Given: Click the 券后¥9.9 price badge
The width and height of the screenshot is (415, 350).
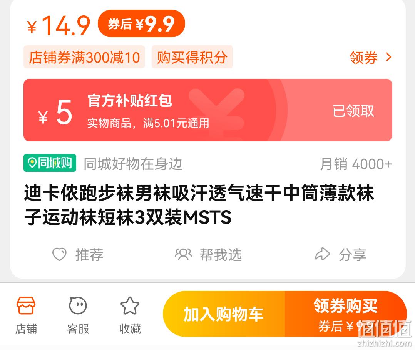Looking at the screenshot, I should (x=141, y=24).
